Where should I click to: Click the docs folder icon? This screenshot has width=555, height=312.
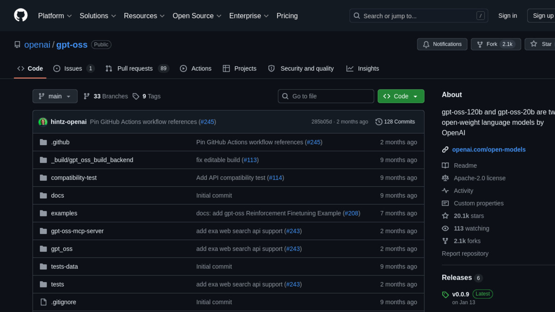pos(43,196)
